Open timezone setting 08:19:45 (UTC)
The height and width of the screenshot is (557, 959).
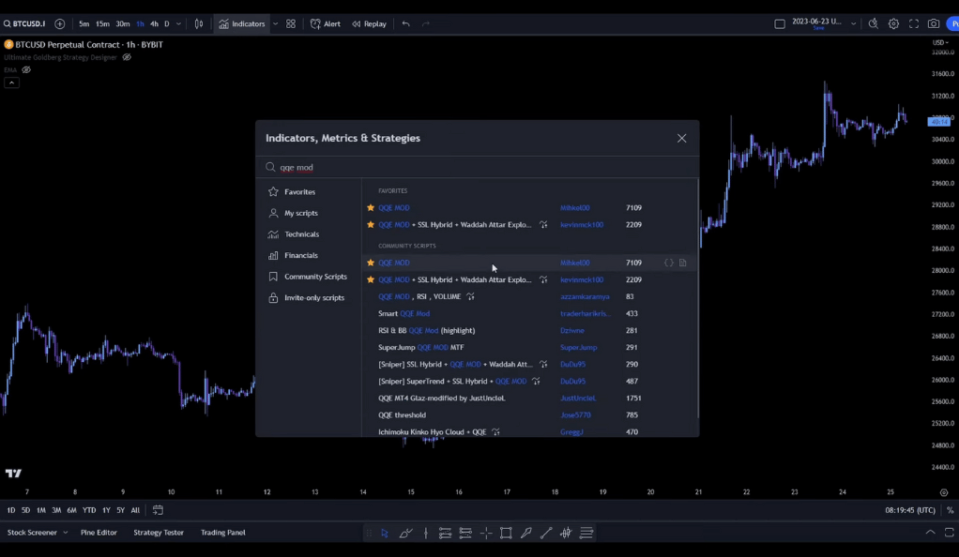910,510
